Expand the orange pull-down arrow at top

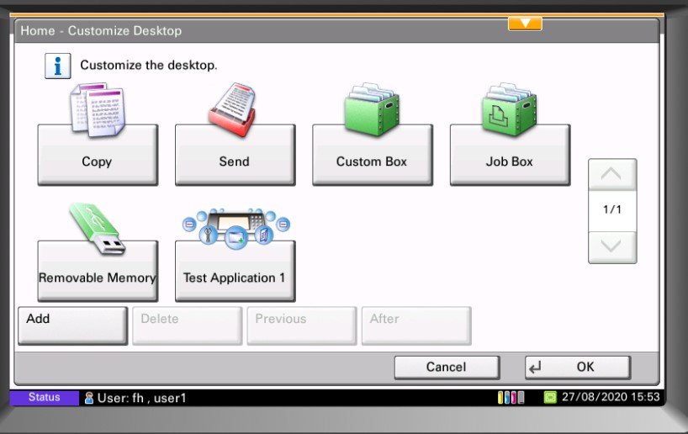525,23
